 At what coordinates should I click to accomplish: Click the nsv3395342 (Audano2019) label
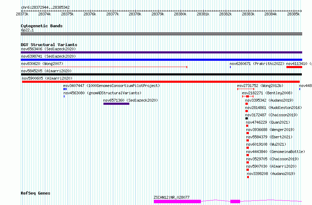point(269,100)
